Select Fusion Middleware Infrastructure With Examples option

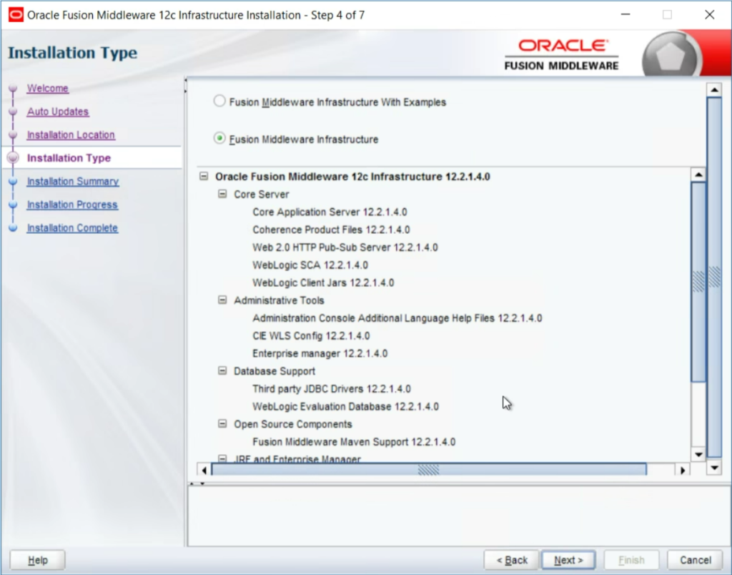[x=219, y=102]
